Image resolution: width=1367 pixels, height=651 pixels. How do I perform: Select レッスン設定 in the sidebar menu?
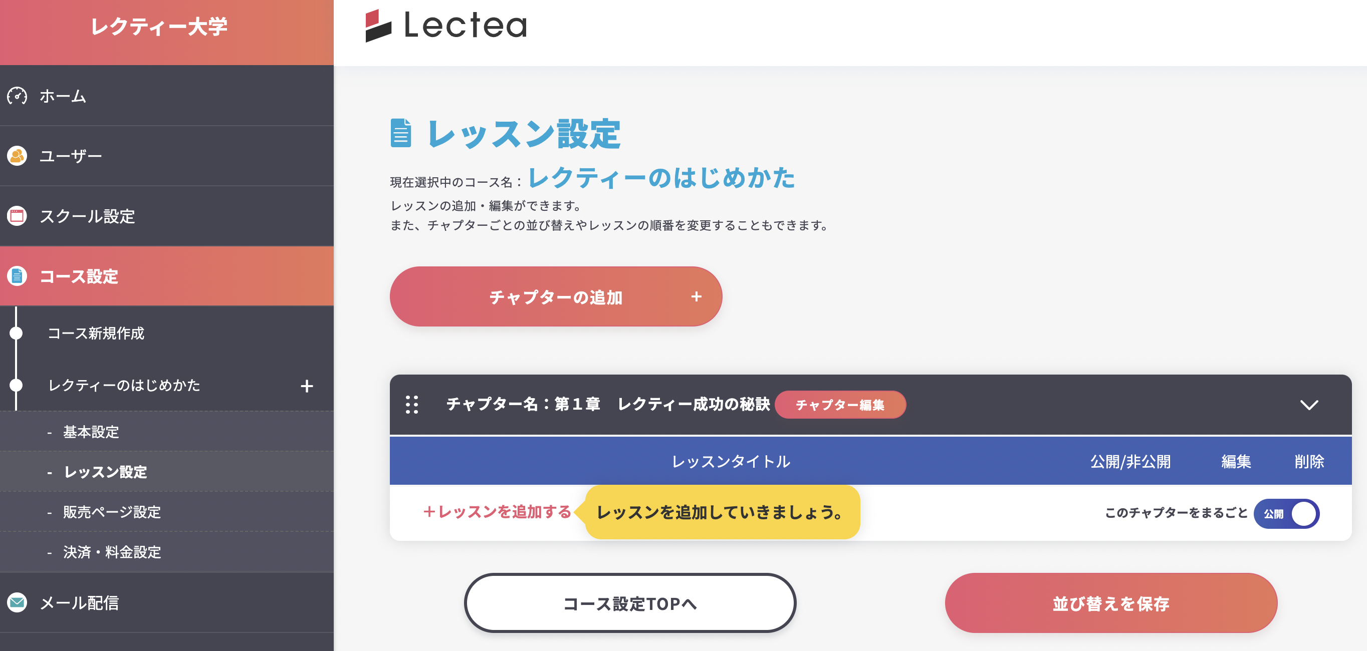[106, 471]
